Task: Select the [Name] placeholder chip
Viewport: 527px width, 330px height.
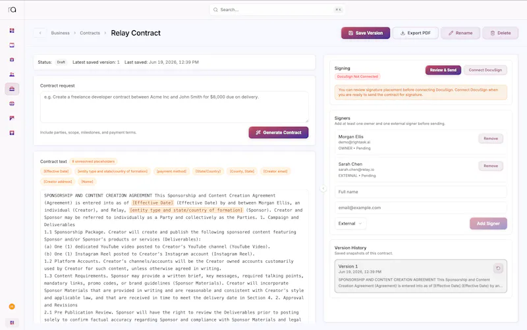Action: 87,181
